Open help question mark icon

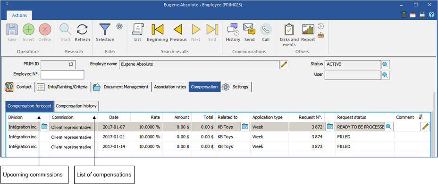[431, 15]
